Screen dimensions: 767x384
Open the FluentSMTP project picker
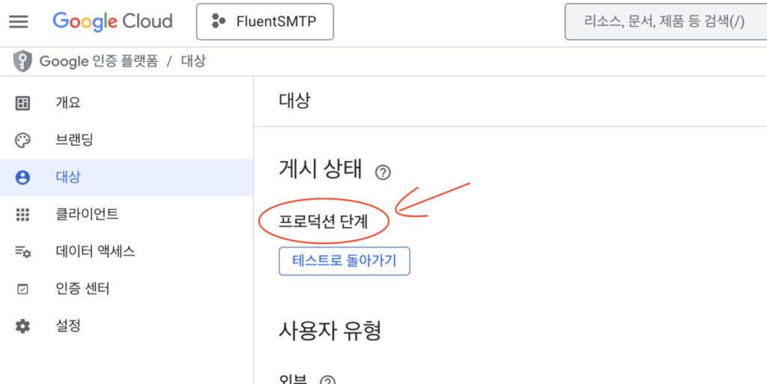click(264, 22)
